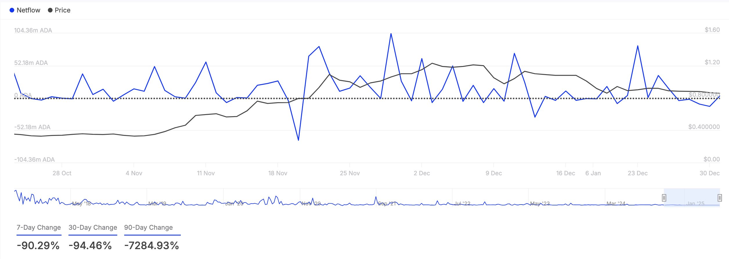
Task: Click the 28 Oct date axis label
Action: (62, 173)
